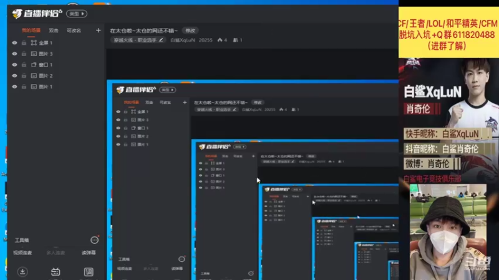Click the pencil edit icon beside 穿越火线 category
This screenshot has height=280, width=499.
click(x=161, y=40)
